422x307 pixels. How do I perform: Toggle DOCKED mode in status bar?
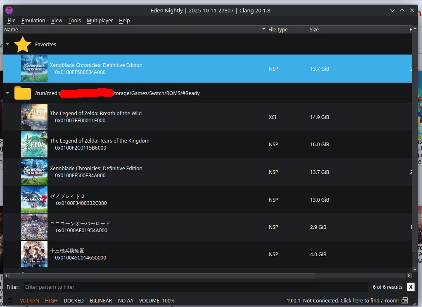click(73, 300)
